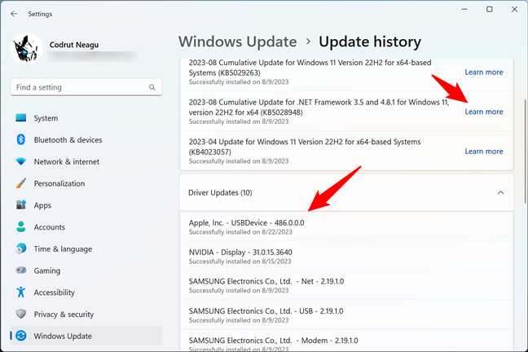Select SAMSUNG Net 2.19.1.0 driver entry

click(346, 285)
